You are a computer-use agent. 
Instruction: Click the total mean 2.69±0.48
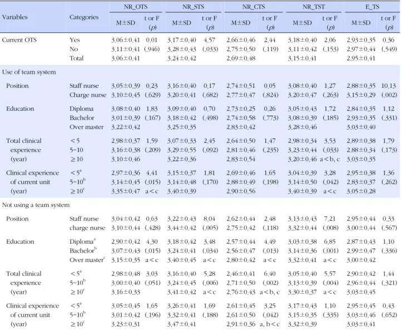[x=241, y=58]
